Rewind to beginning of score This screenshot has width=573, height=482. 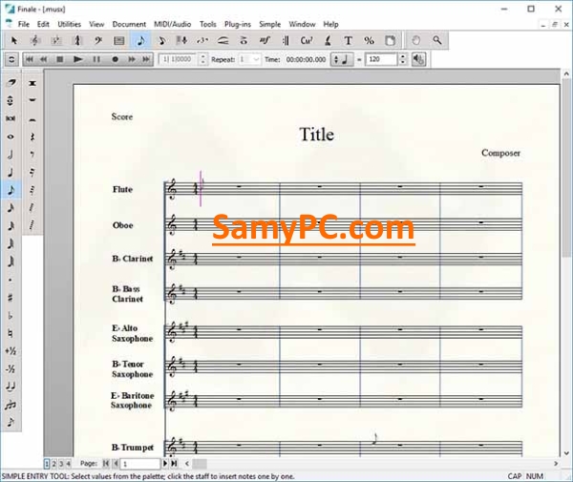(x=30, y=59)
